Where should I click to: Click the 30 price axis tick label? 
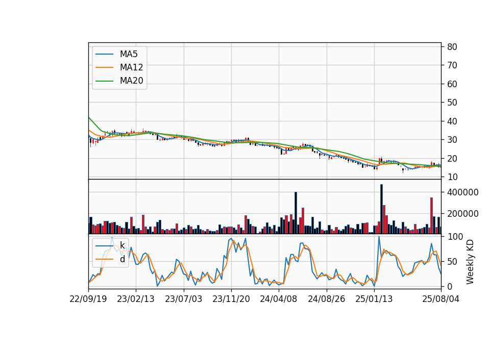[452, 140]
